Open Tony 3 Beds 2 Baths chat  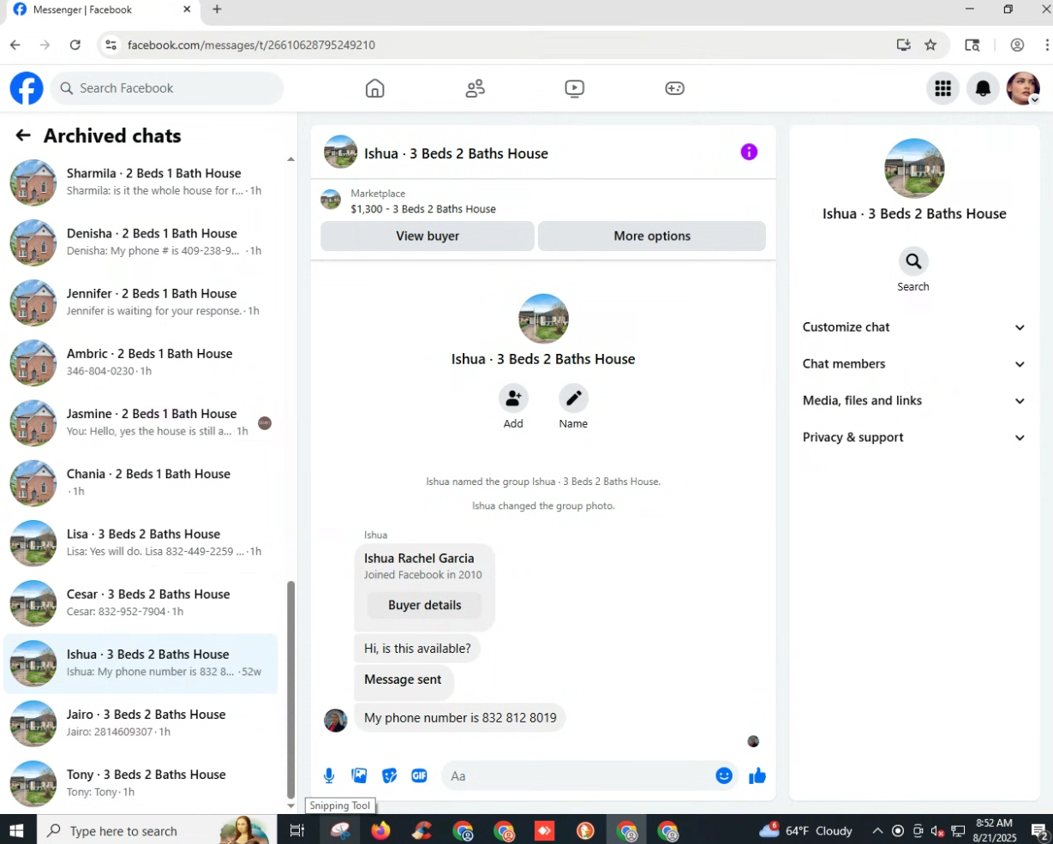click(141, 783)
